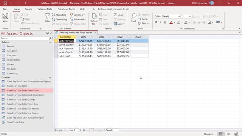Open the Selection dropdown
Viewport: 242px width, 136px height.
pos(78,15)
